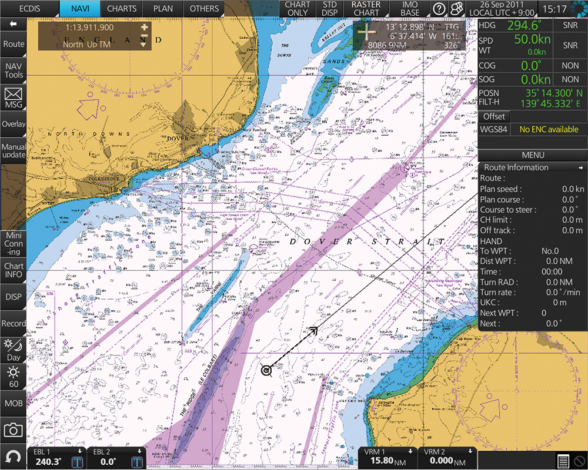588x470 pixels.
Task: Click the MENU bar in side panel
Action: click(532, 155)
